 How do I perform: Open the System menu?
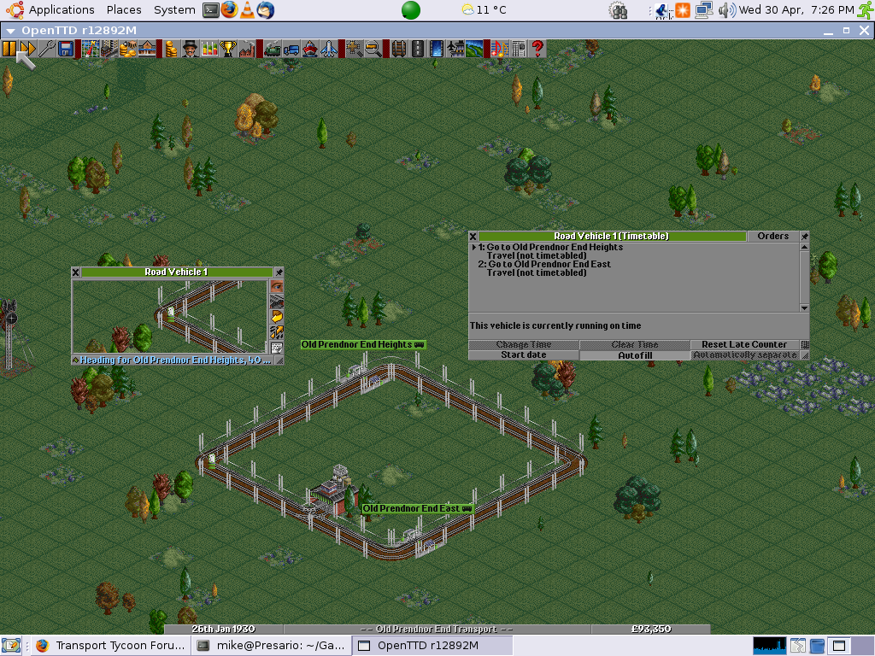(x=174, y=10)
